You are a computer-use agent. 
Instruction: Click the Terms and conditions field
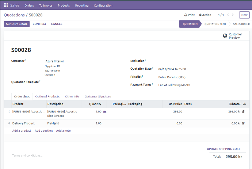pos(27,155)
